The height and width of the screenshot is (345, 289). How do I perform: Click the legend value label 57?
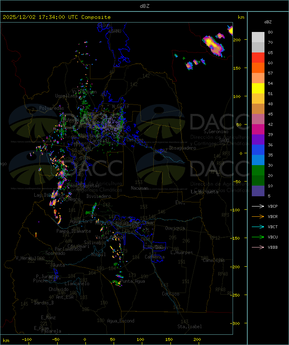tap(270, 73)
